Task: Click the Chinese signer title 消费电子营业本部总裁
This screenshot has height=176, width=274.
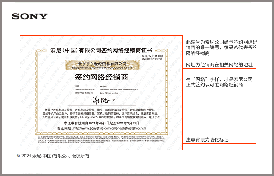Action: [85, 90]
